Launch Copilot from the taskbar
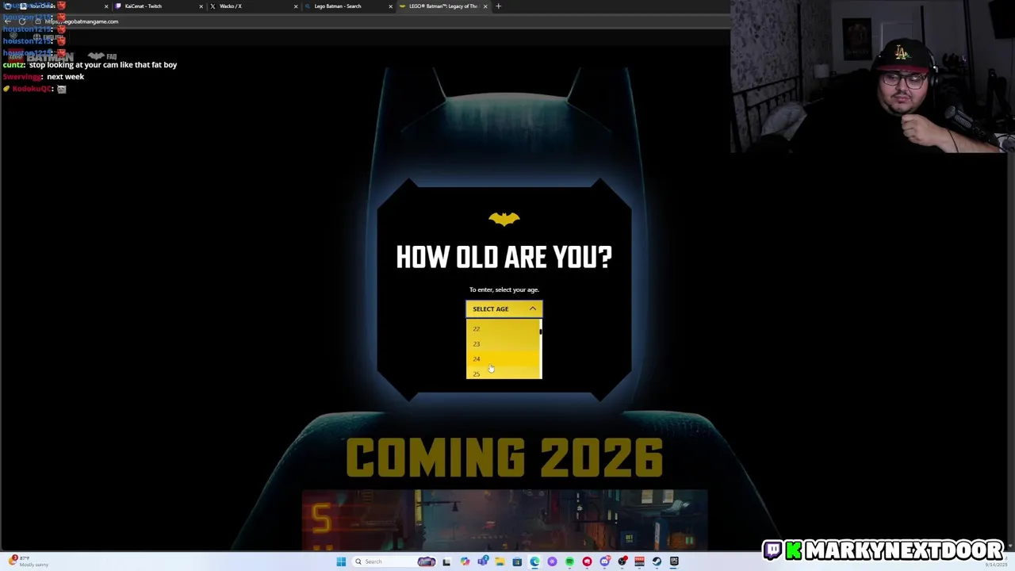The height and width of the screenshot is (571, 1015). (x=465, y=561)
